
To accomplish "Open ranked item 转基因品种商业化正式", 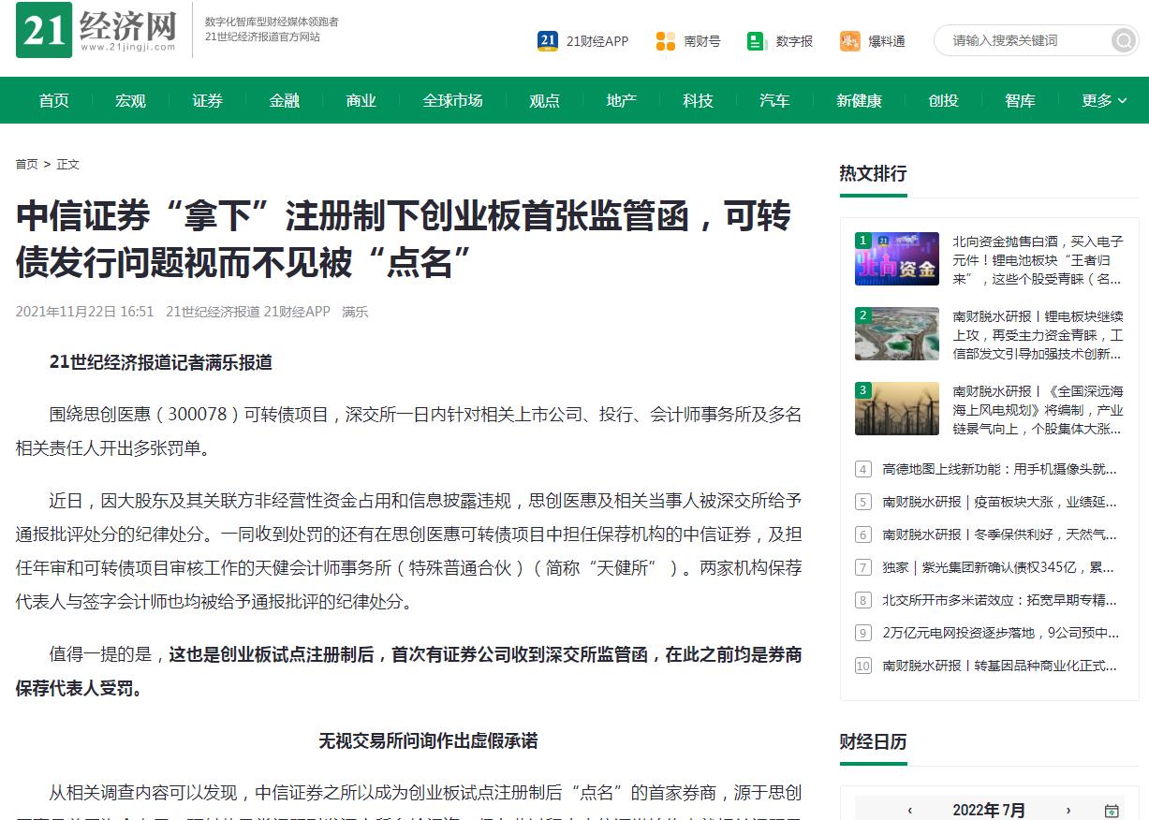I will (1000, 666).
